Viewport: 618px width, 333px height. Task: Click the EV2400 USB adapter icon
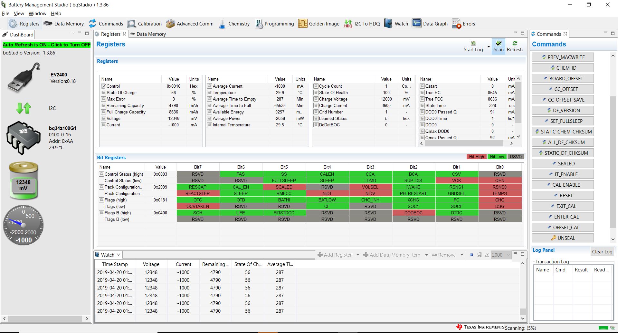pyautogui.click(x=23, y=78)
